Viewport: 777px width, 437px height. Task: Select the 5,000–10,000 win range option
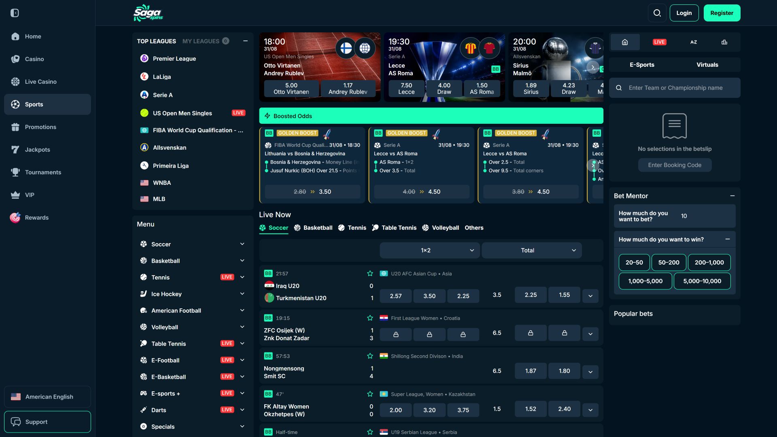point(702,281)
